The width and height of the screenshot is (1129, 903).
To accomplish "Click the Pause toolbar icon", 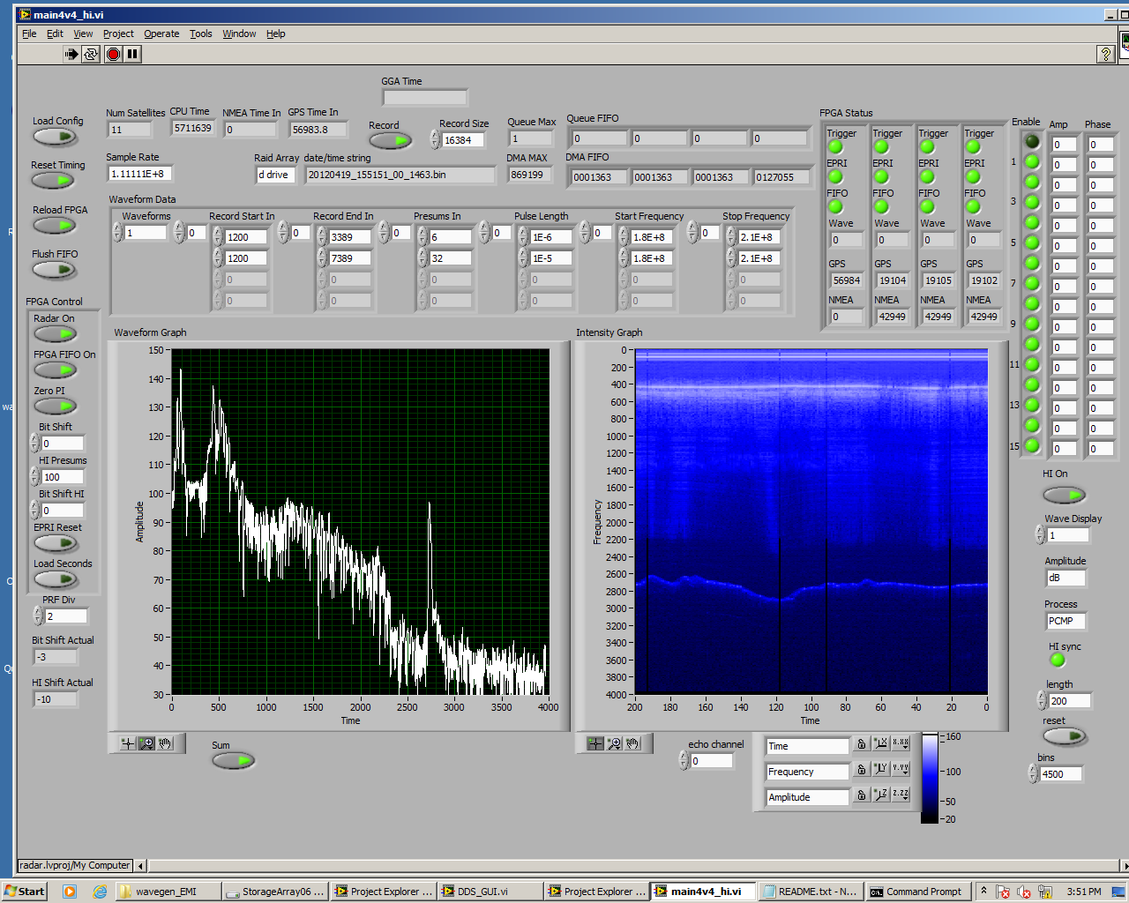I will pyautogui.click(x=132, y=54).
